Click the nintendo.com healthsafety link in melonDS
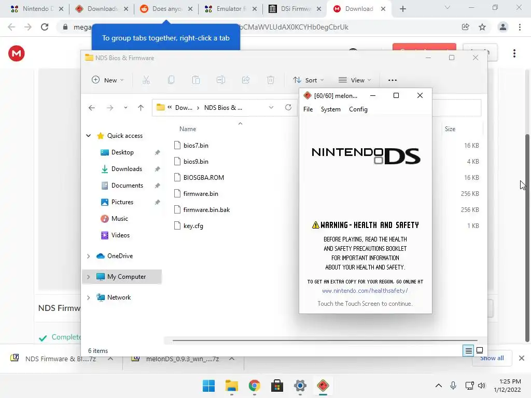 point(365,291)
